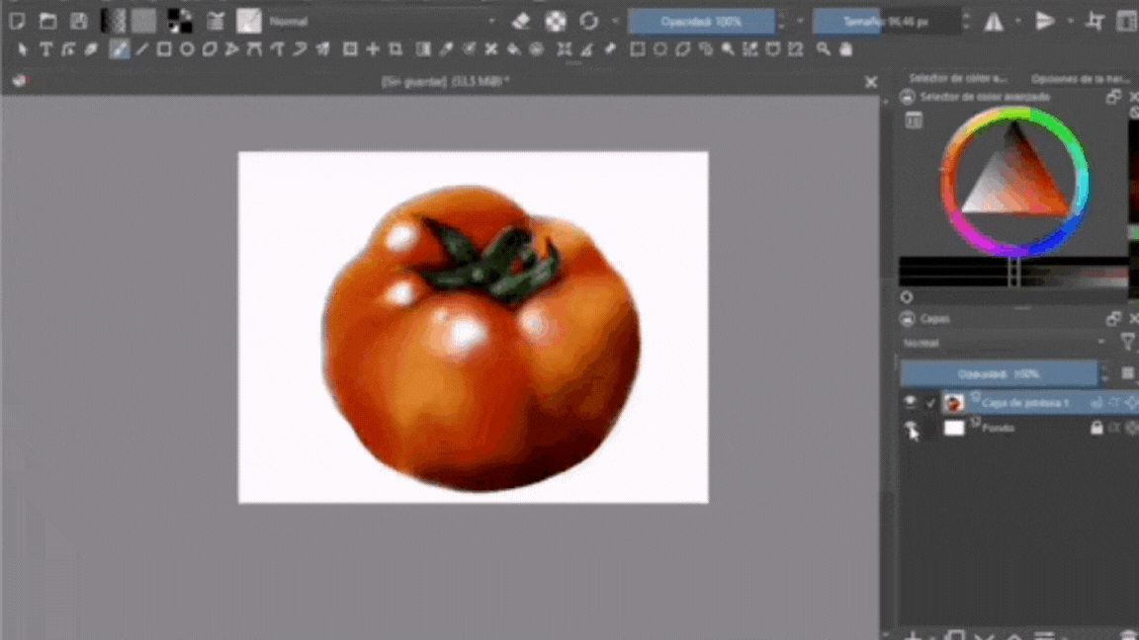Select the Text tool

45,49
